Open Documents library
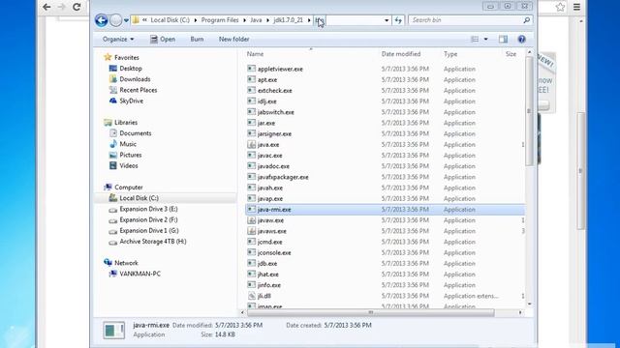Image resolution: width=620 pixels, height=348 pixels. coord(136,133)
